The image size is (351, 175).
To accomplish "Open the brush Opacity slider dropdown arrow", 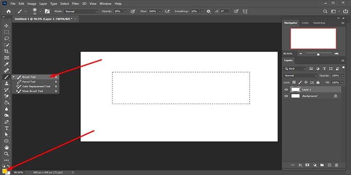I will 125,11.
